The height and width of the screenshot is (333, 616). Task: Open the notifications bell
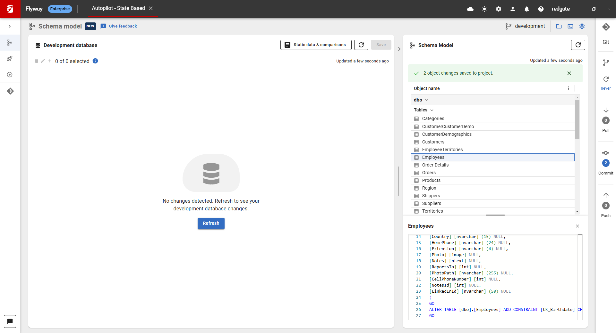pos(527,9)
